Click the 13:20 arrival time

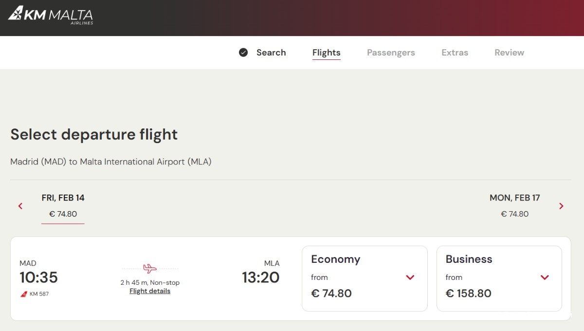tap(261, 277)
